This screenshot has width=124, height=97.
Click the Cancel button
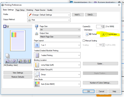pos(101,91)
